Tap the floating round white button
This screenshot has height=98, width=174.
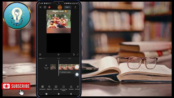[77, 74]
